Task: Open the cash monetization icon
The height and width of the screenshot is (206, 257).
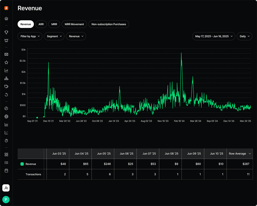Action: click(6, 54)
